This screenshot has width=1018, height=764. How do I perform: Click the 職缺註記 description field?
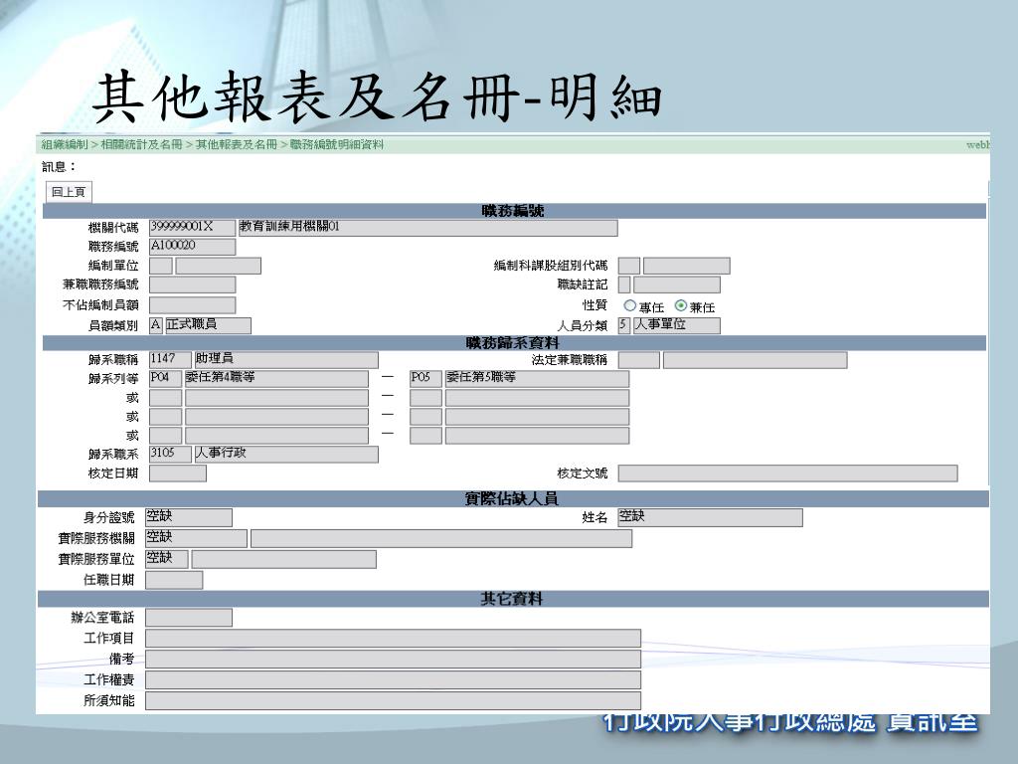click(676, 285)
